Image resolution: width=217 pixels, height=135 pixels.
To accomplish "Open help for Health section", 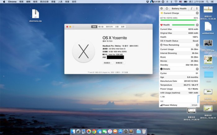I will [x=197, y=25].
